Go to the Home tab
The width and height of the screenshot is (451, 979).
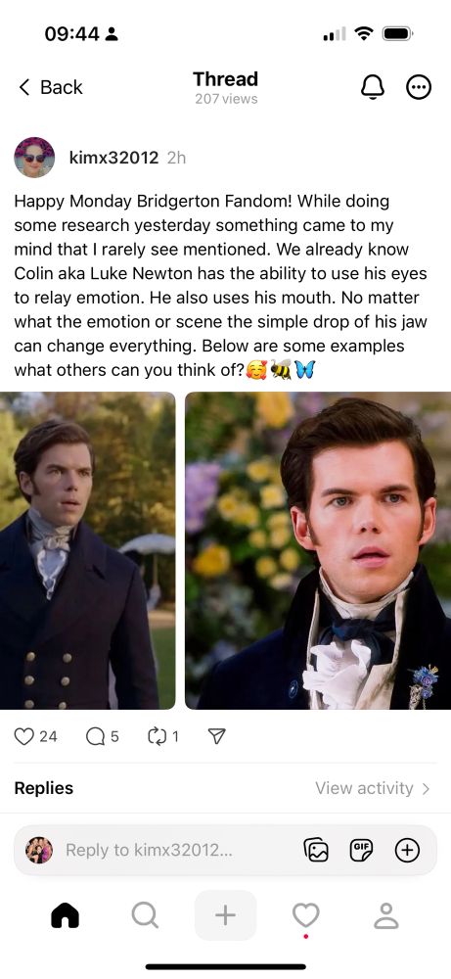[65, 916]
